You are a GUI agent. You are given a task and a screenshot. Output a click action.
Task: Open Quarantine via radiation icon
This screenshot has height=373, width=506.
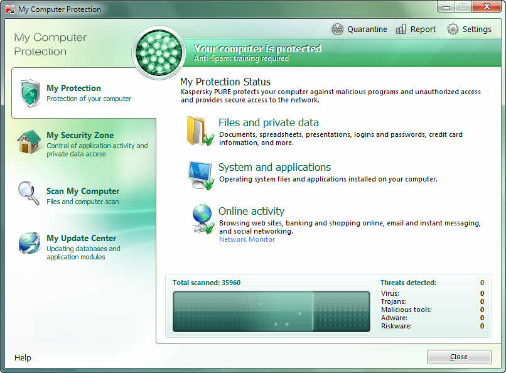[x=337, y=30]
